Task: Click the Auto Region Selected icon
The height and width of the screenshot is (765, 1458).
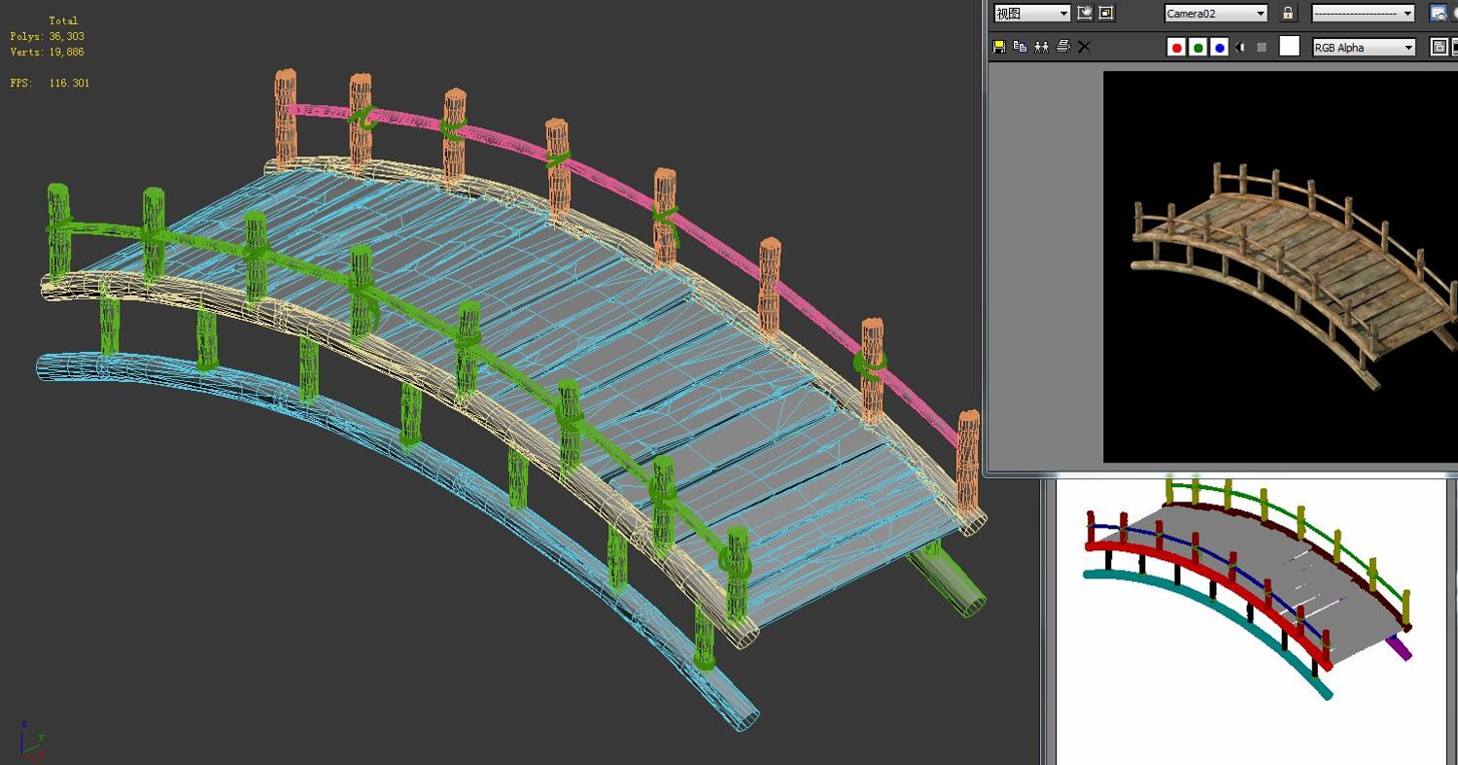Action: pyautogui.click(x=1106, y=13)
